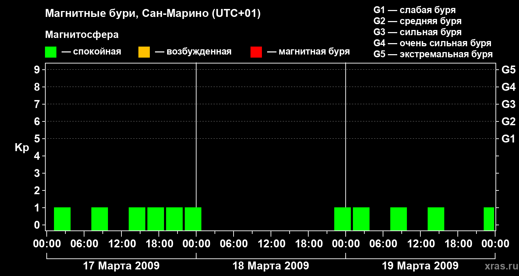Image resolution: width=519 pixels, height=276 pixels.
Task: Click the green bar after 12:00 on 19 Марта
Action: coord(436,219)
